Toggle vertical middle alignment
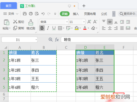 click(x=110, y=22)
